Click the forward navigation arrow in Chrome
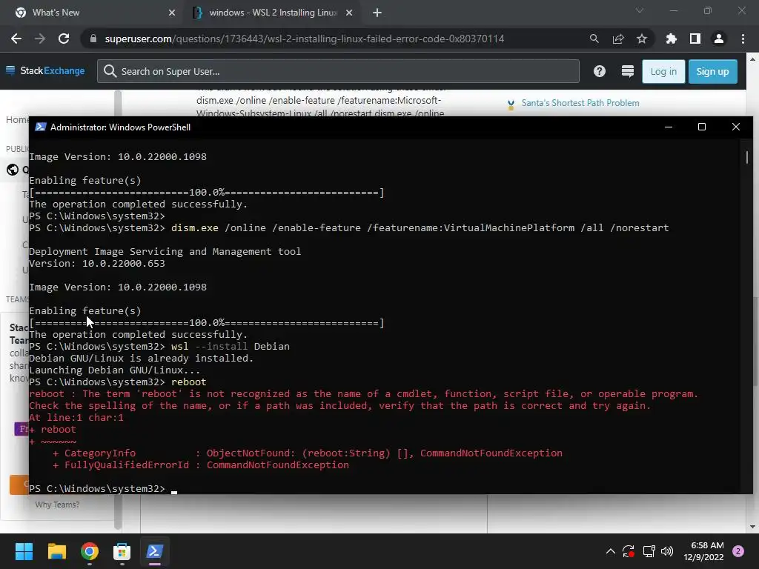The width and height of the screenshot is (759, 569). pyautogui.click(x=40, y=39)
